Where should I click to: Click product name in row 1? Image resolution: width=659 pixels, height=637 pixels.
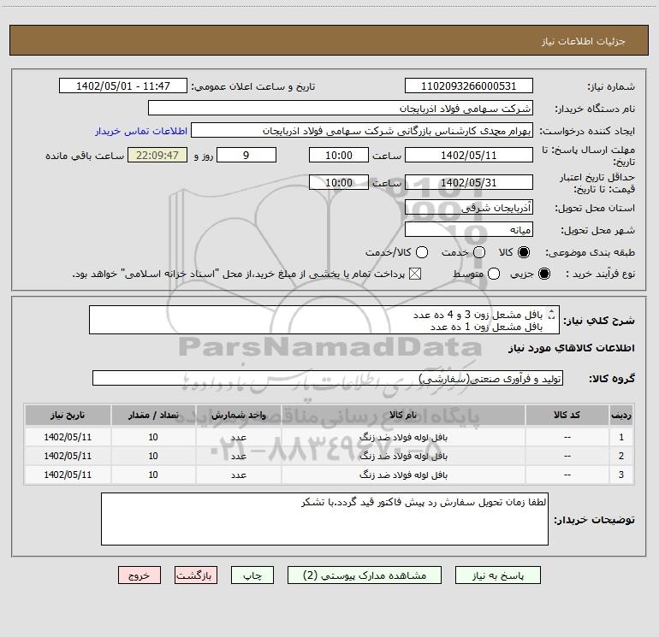tap(403, 437)
